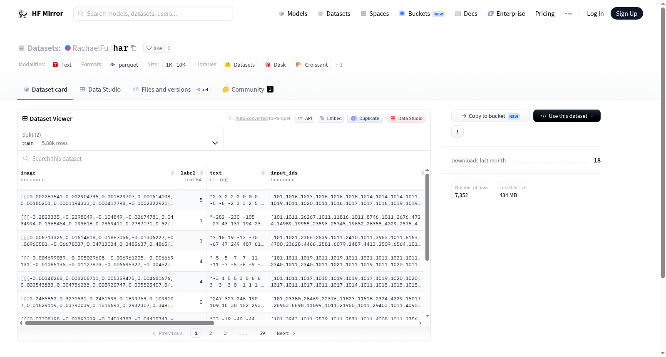Click the heart like button
This screenshot has height=357, width=666.
click(x=154, y=48)
